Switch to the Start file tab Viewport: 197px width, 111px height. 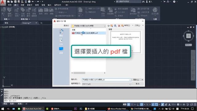click(6, 23)
